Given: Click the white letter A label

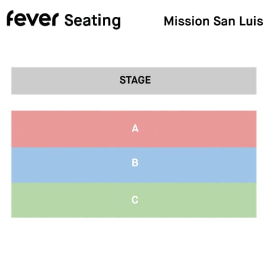Looking at the screenshot, I should pos(135,128).
